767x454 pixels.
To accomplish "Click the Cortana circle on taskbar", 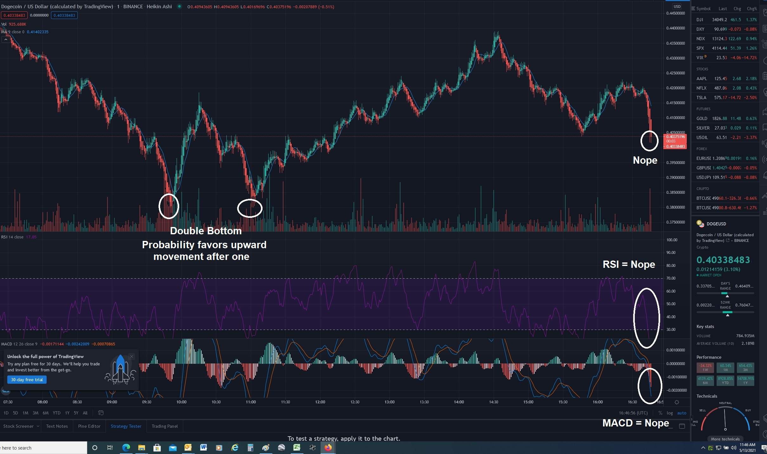I will [94, 448].
